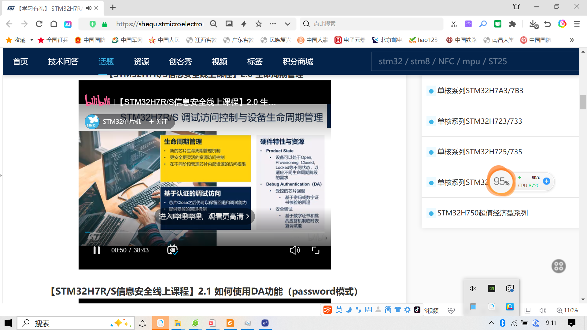Viewport: 587px width, 330px height.
Task: Open the IME settings gear
Action: point(408,310)
